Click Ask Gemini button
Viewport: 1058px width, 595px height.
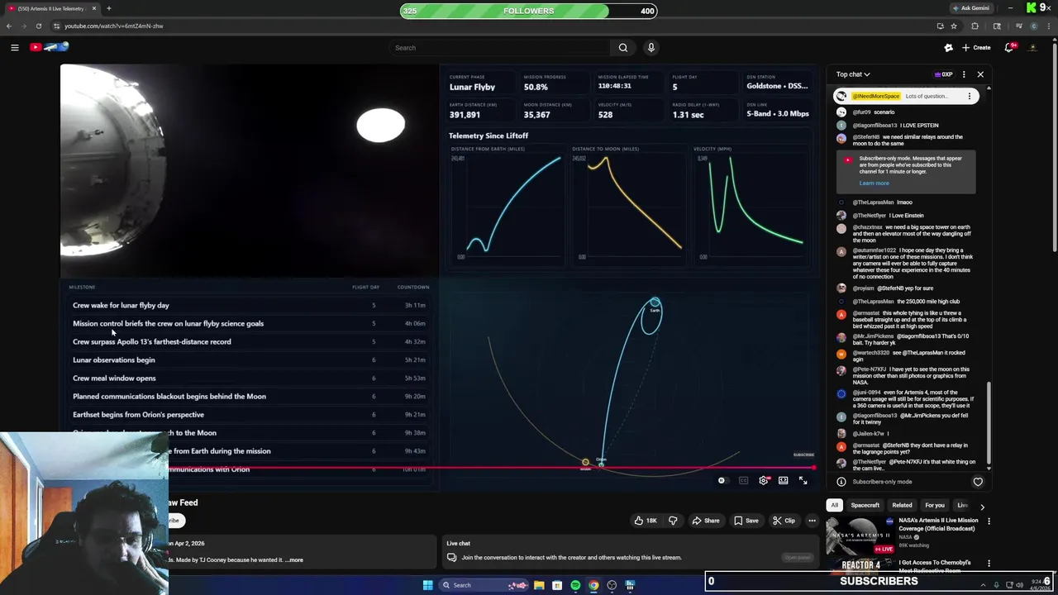click(x=970, y=8)
